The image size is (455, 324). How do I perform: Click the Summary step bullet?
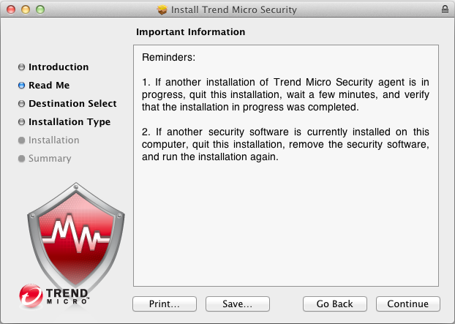pos(22,159)
